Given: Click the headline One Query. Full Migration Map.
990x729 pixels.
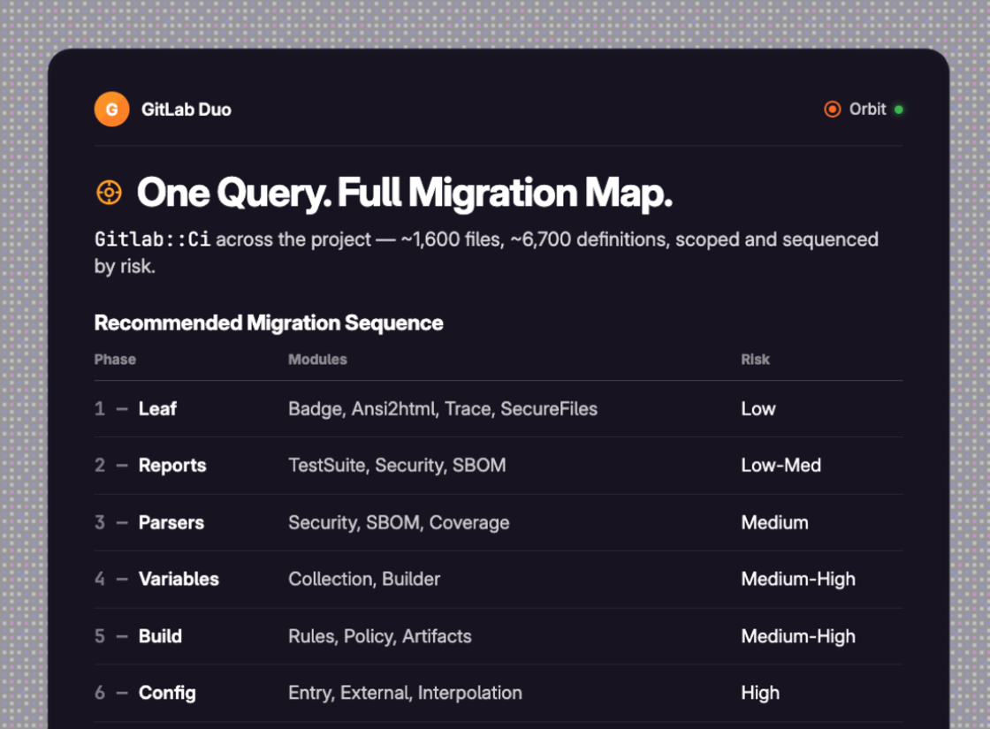Looking at the screenshot, I should tap(404, 193).
